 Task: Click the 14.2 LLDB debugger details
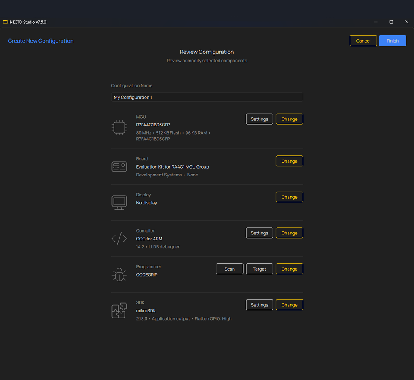click(x=158, y=247)
